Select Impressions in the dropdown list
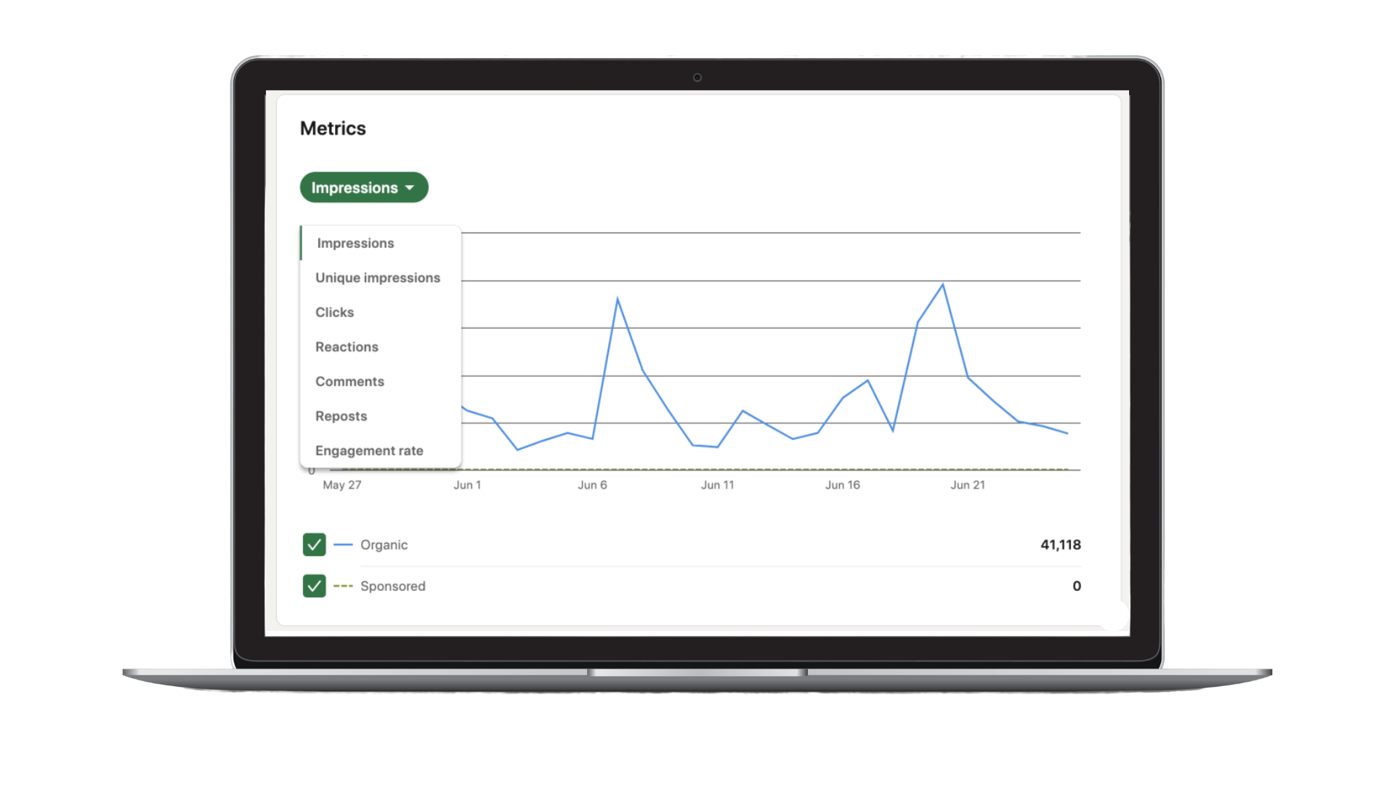The width and height of the screenshot is (1395, 785). click(x=381, y=243)
